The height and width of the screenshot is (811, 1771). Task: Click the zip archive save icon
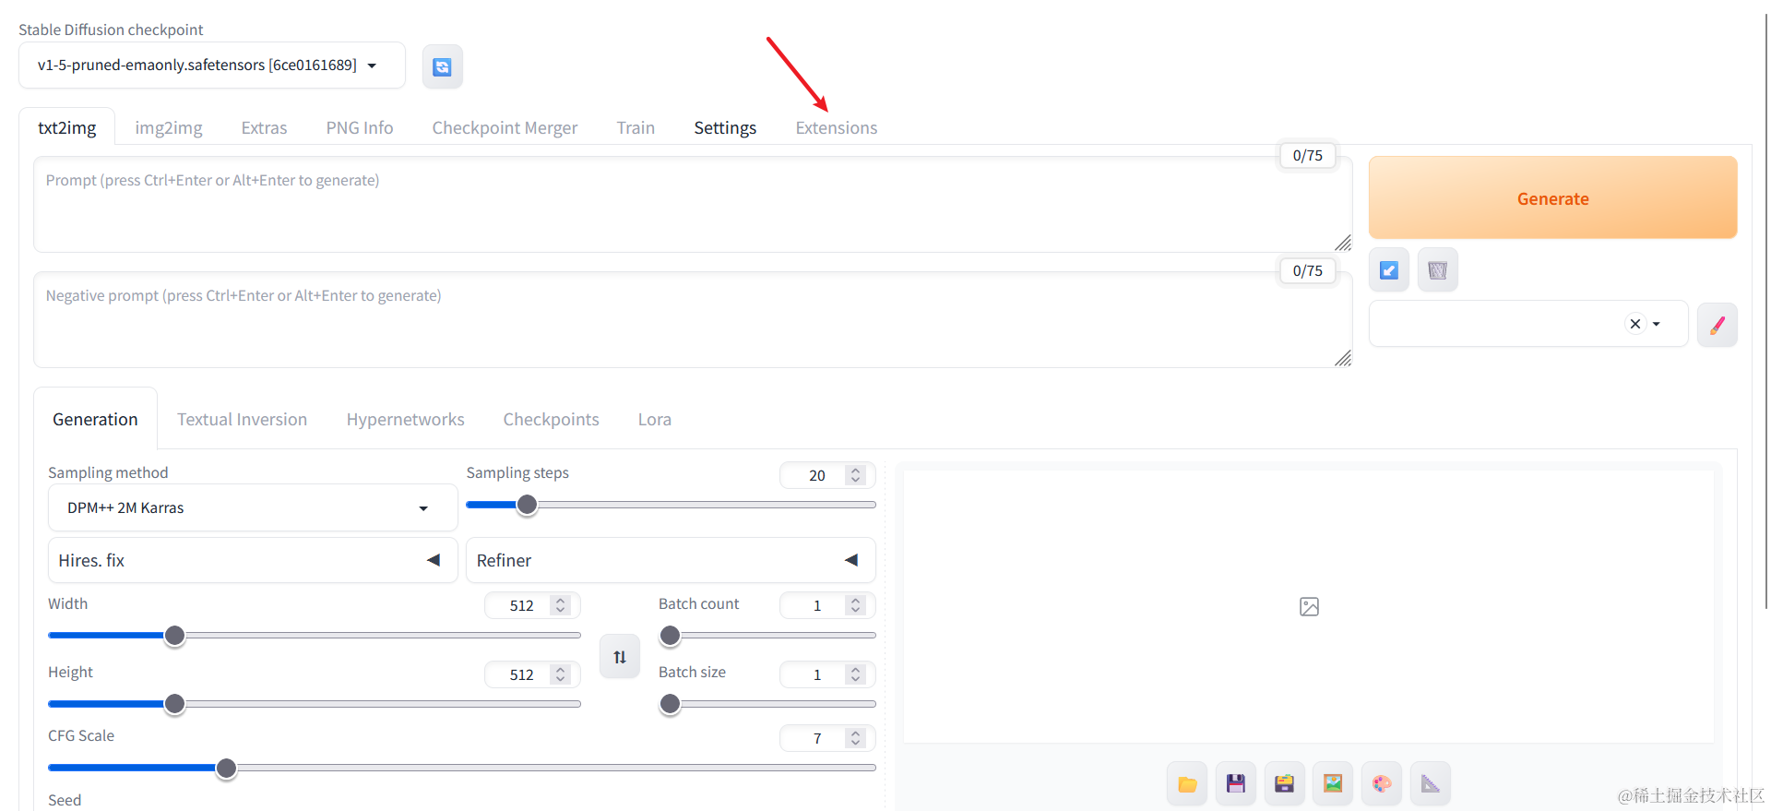coord(1284,784)
